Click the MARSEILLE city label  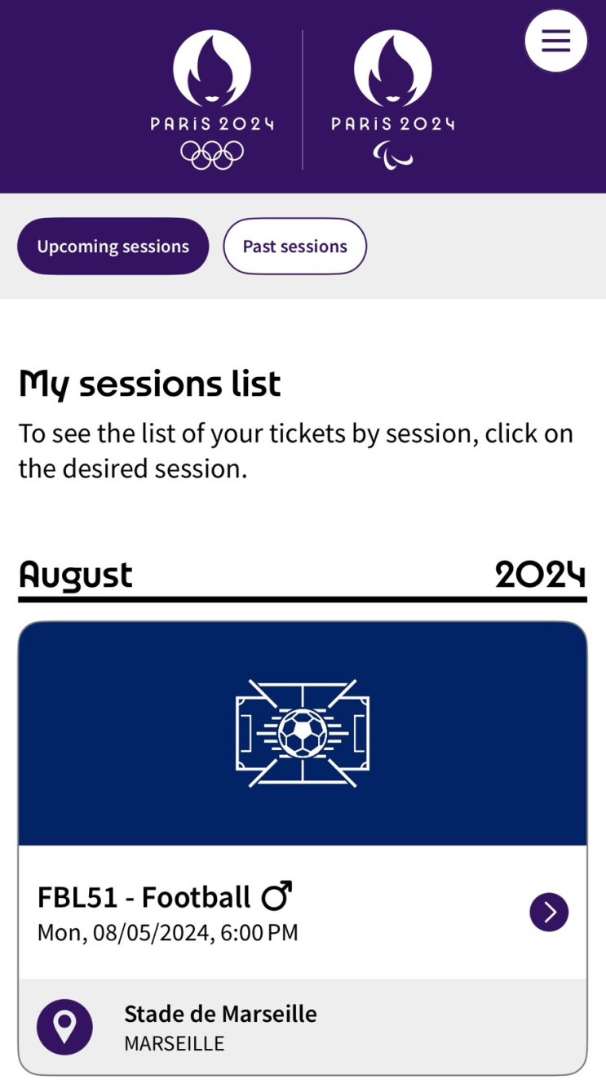point(174,1044)
